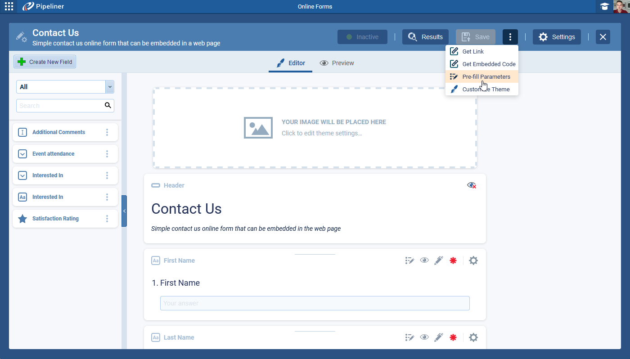Open the apps grid launcher icon
This screenshot has width=630, height=359.
9,6
